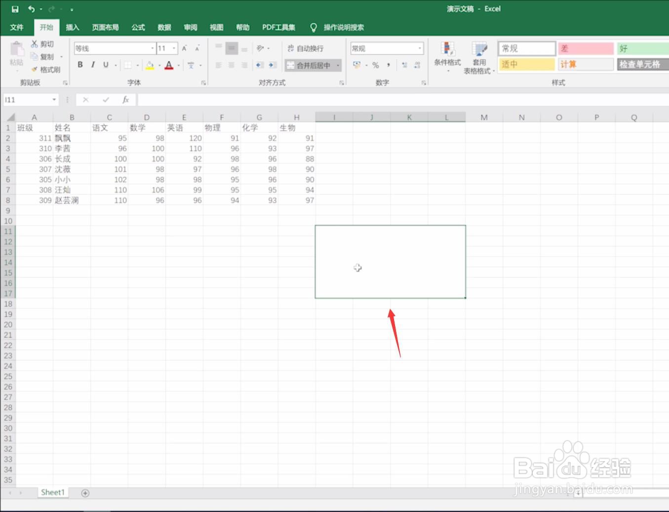Toggle middle vertical alignment
Viewport: 669px width, 512px height.
232,48
